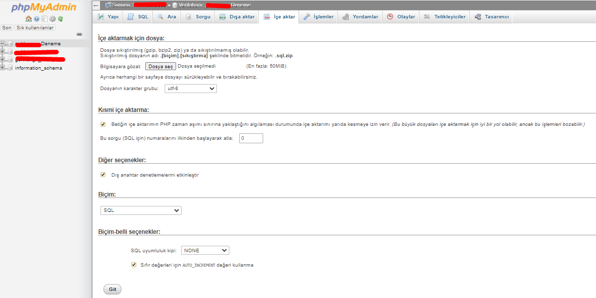Collapse main panel with the left arrow button
Image resolution: width=596 pixels, height=298 pixels.
[x=97, y=5]
